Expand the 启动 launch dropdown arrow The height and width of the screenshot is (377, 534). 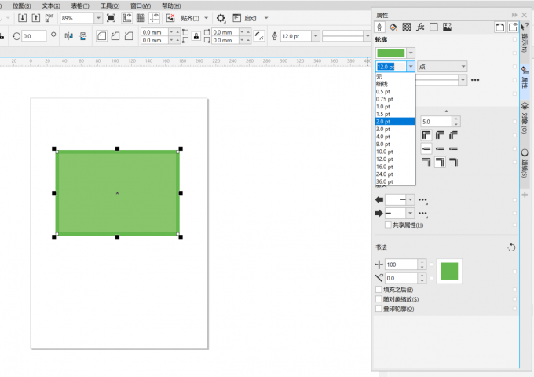[x=266, y=18]
